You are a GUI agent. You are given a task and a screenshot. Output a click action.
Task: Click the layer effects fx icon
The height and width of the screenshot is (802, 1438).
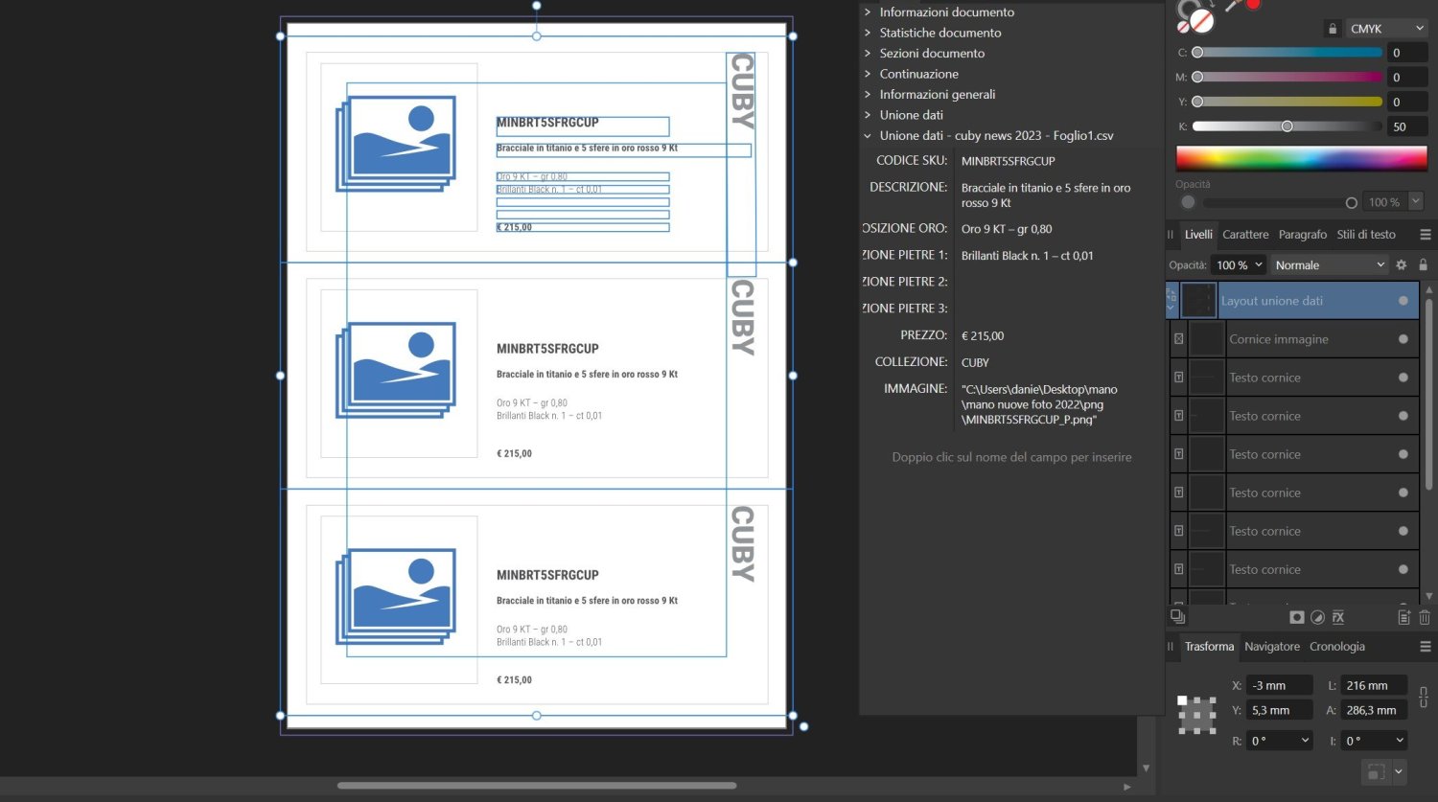point(1338,617)
